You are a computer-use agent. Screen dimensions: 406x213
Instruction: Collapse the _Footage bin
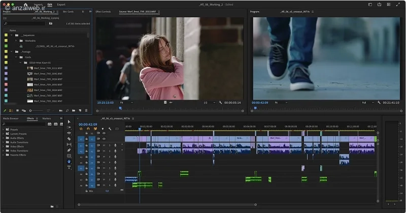point(11,52)
